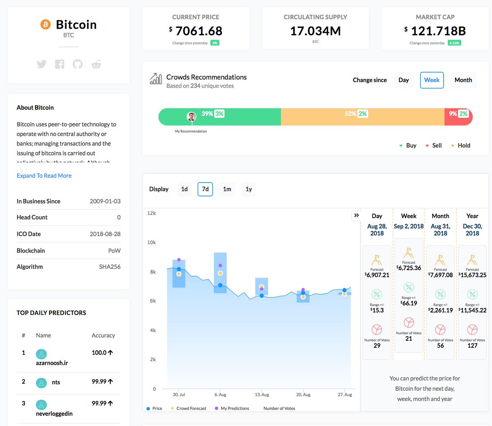Viewport: 492px width, 426px height.
Task: Open neverloggedin predictor profile
Action: [x=54, y=414]
